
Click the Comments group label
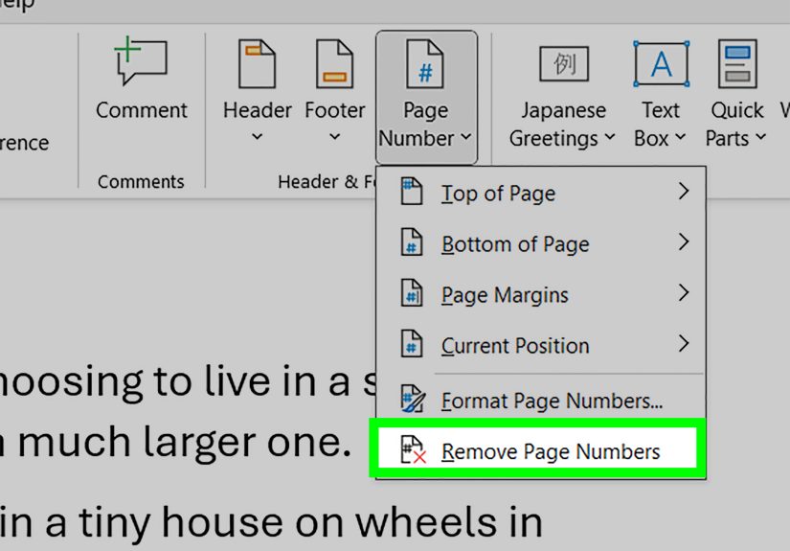click(141, 181)
